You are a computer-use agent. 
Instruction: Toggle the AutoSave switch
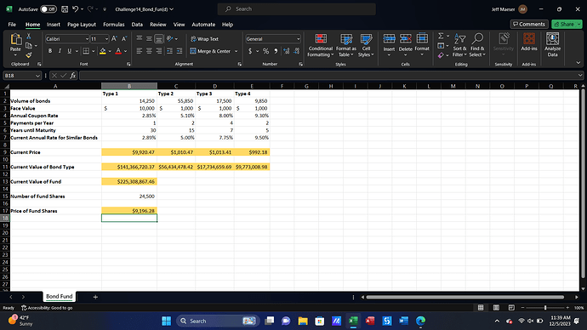click(48, 9)
